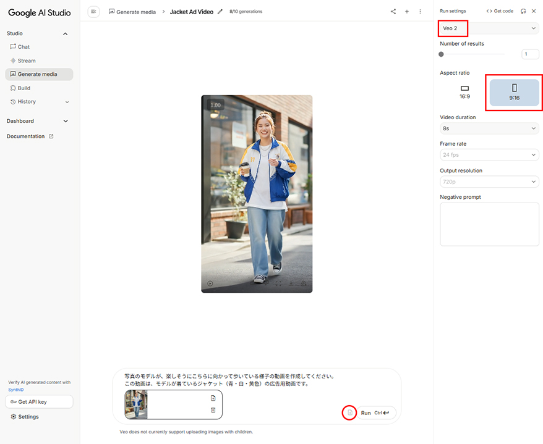Play the generated video

210,284
